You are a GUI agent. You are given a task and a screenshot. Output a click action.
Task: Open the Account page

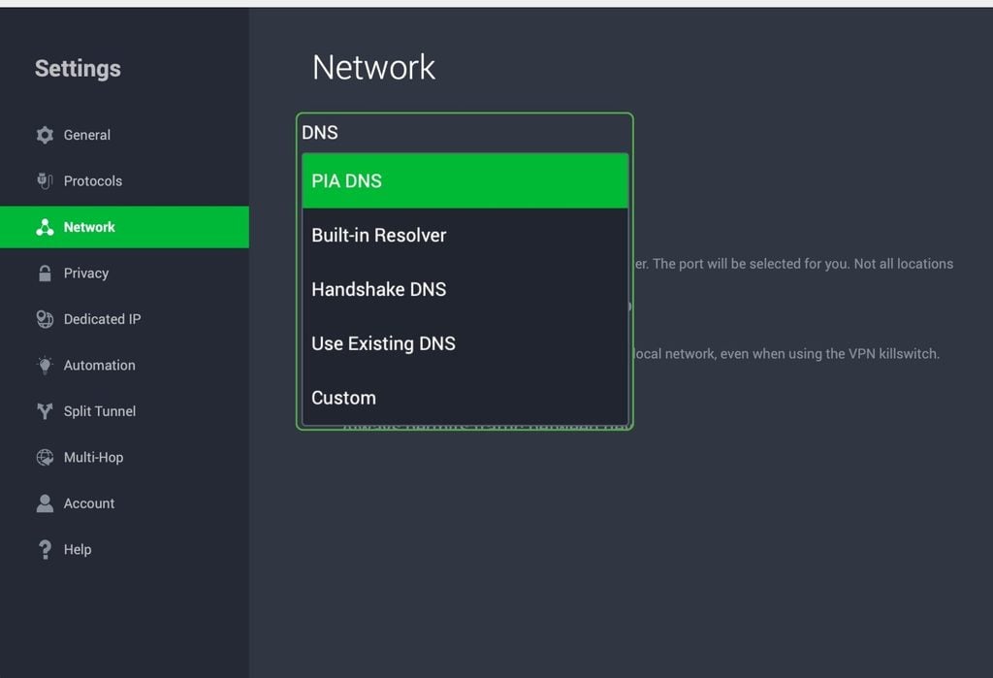(x=124, y=503)
